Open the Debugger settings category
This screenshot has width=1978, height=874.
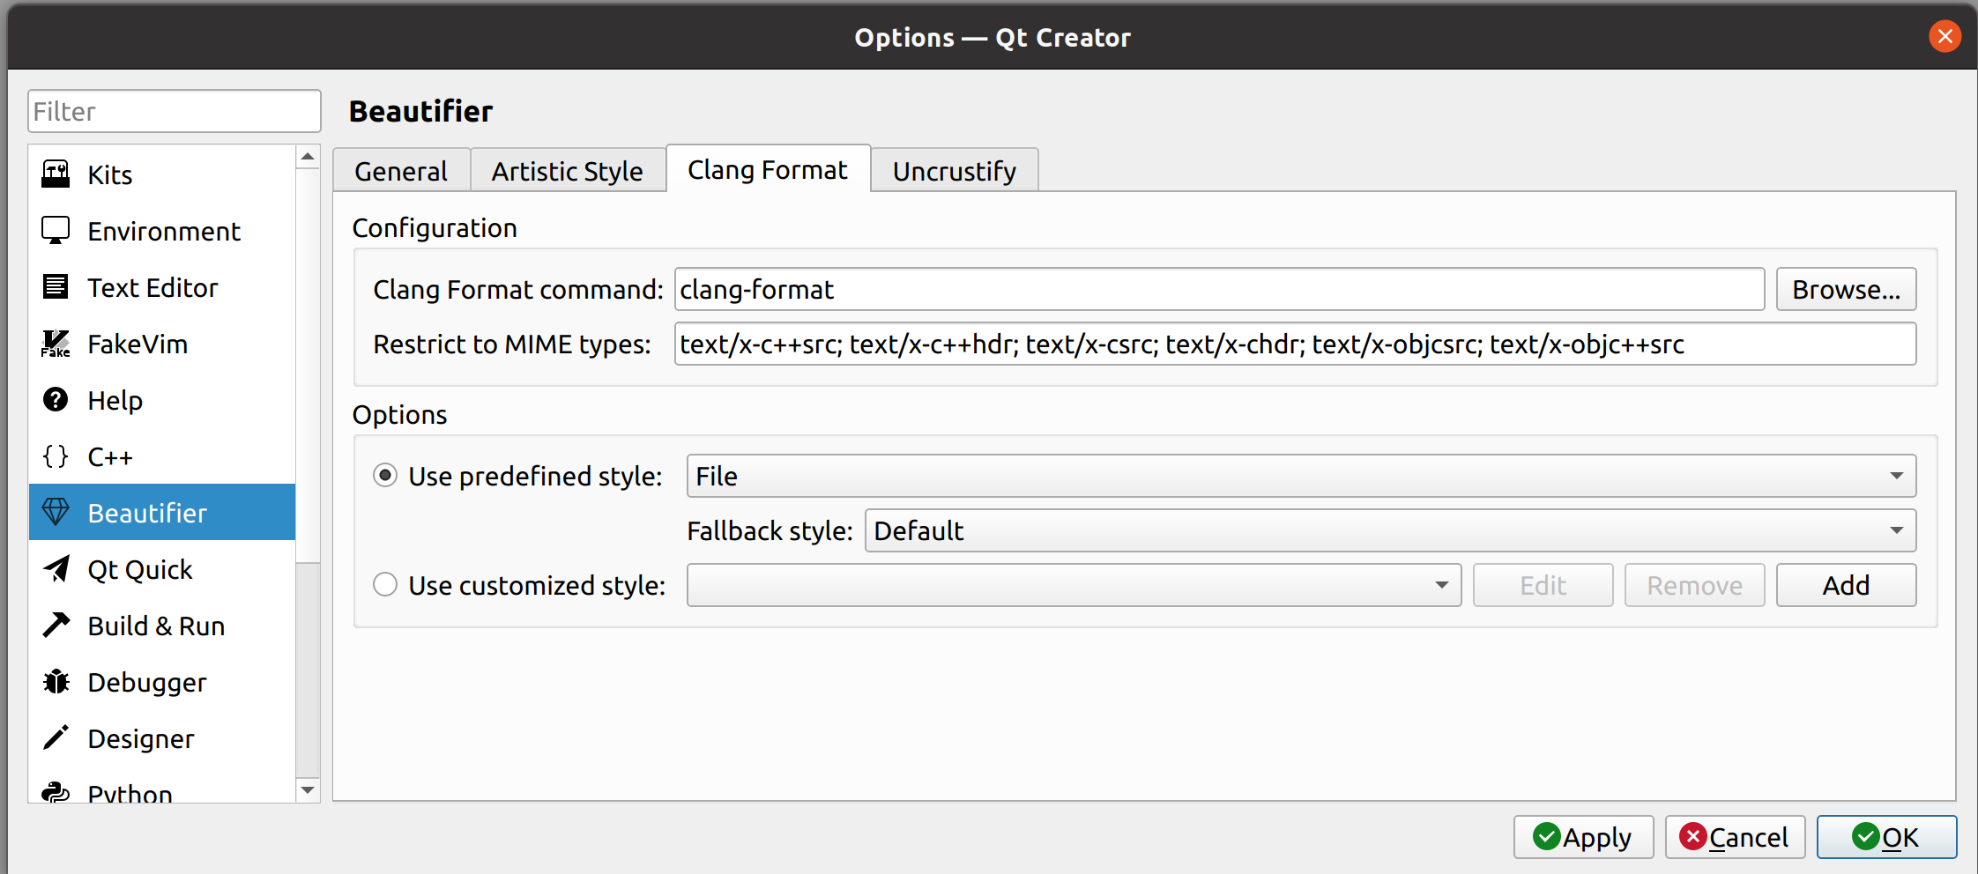pyautogui.click(x=162, y=682)
